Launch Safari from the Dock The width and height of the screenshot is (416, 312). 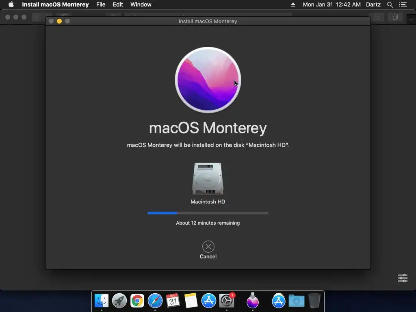click(155, 301)
